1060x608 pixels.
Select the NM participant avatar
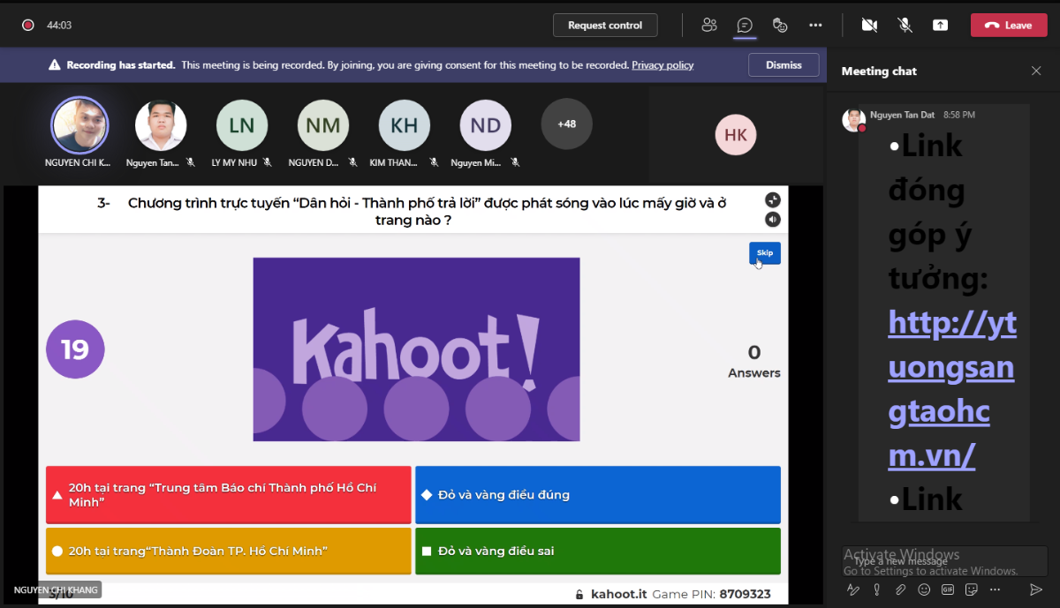click(323, 125)
